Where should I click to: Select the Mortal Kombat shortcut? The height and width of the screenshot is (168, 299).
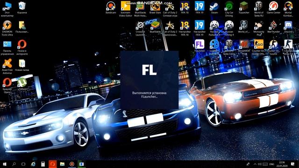click(288, 9)
